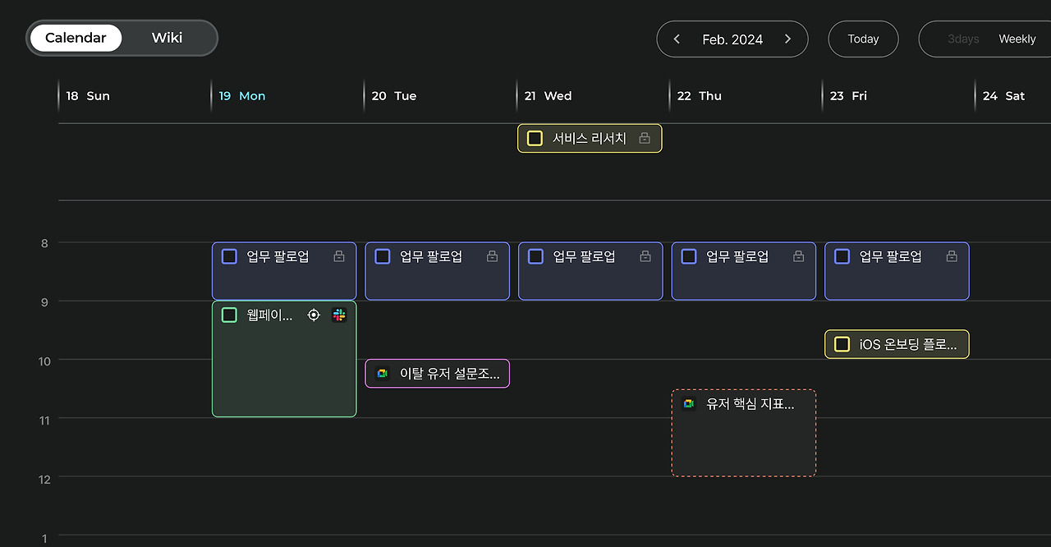Click the lock icon on Monday's 업무 팔로업
This screenshot has width=1051, height=547.
(339, 256)
